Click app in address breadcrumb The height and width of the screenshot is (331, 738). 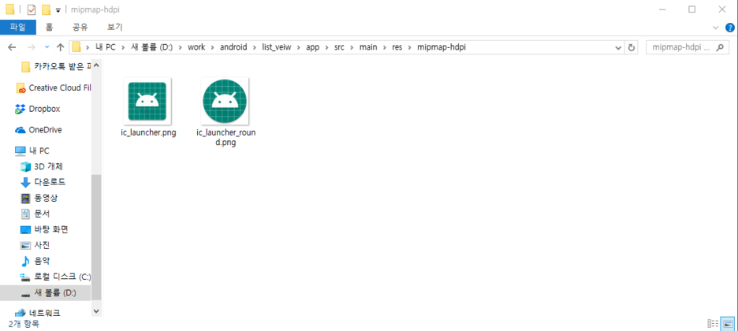pos(312,47)
